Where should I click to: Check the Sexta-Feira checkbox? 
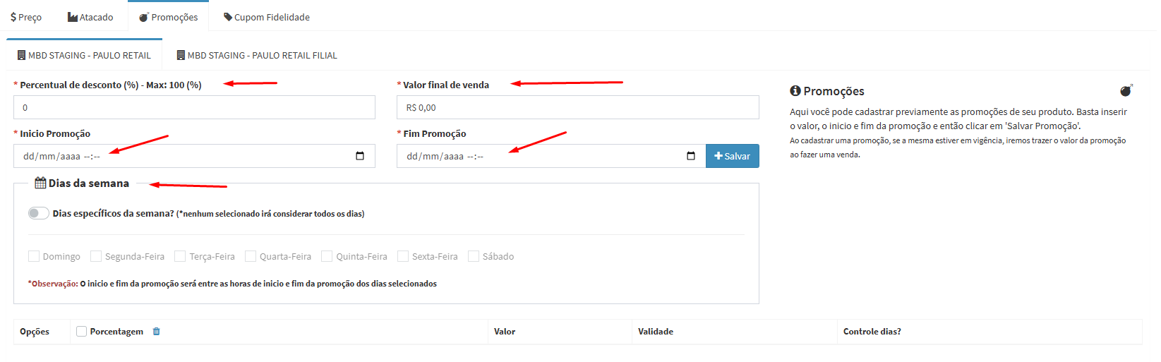tap(403, 256)
